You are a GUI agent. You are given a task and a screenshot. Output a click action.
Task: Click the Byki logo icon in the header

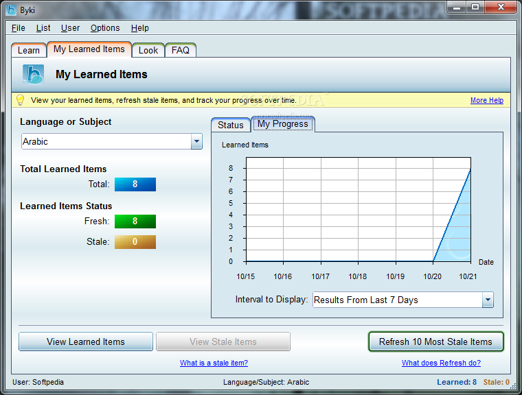(33, 74)
